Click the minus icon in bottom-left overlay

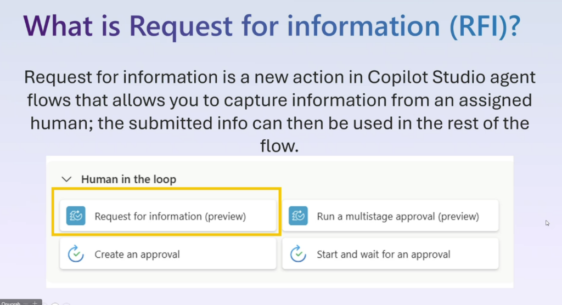click(25, 302)
